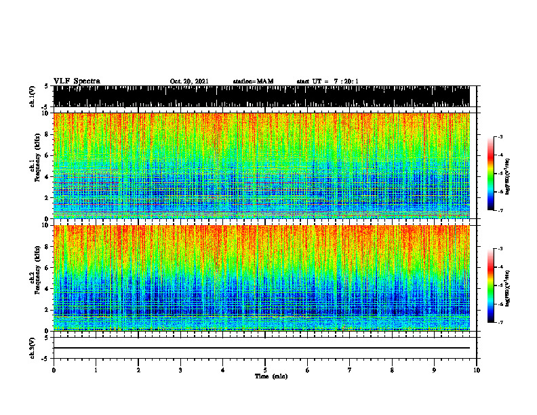Click the "ch.3(V)" axis label

[32, 348]
